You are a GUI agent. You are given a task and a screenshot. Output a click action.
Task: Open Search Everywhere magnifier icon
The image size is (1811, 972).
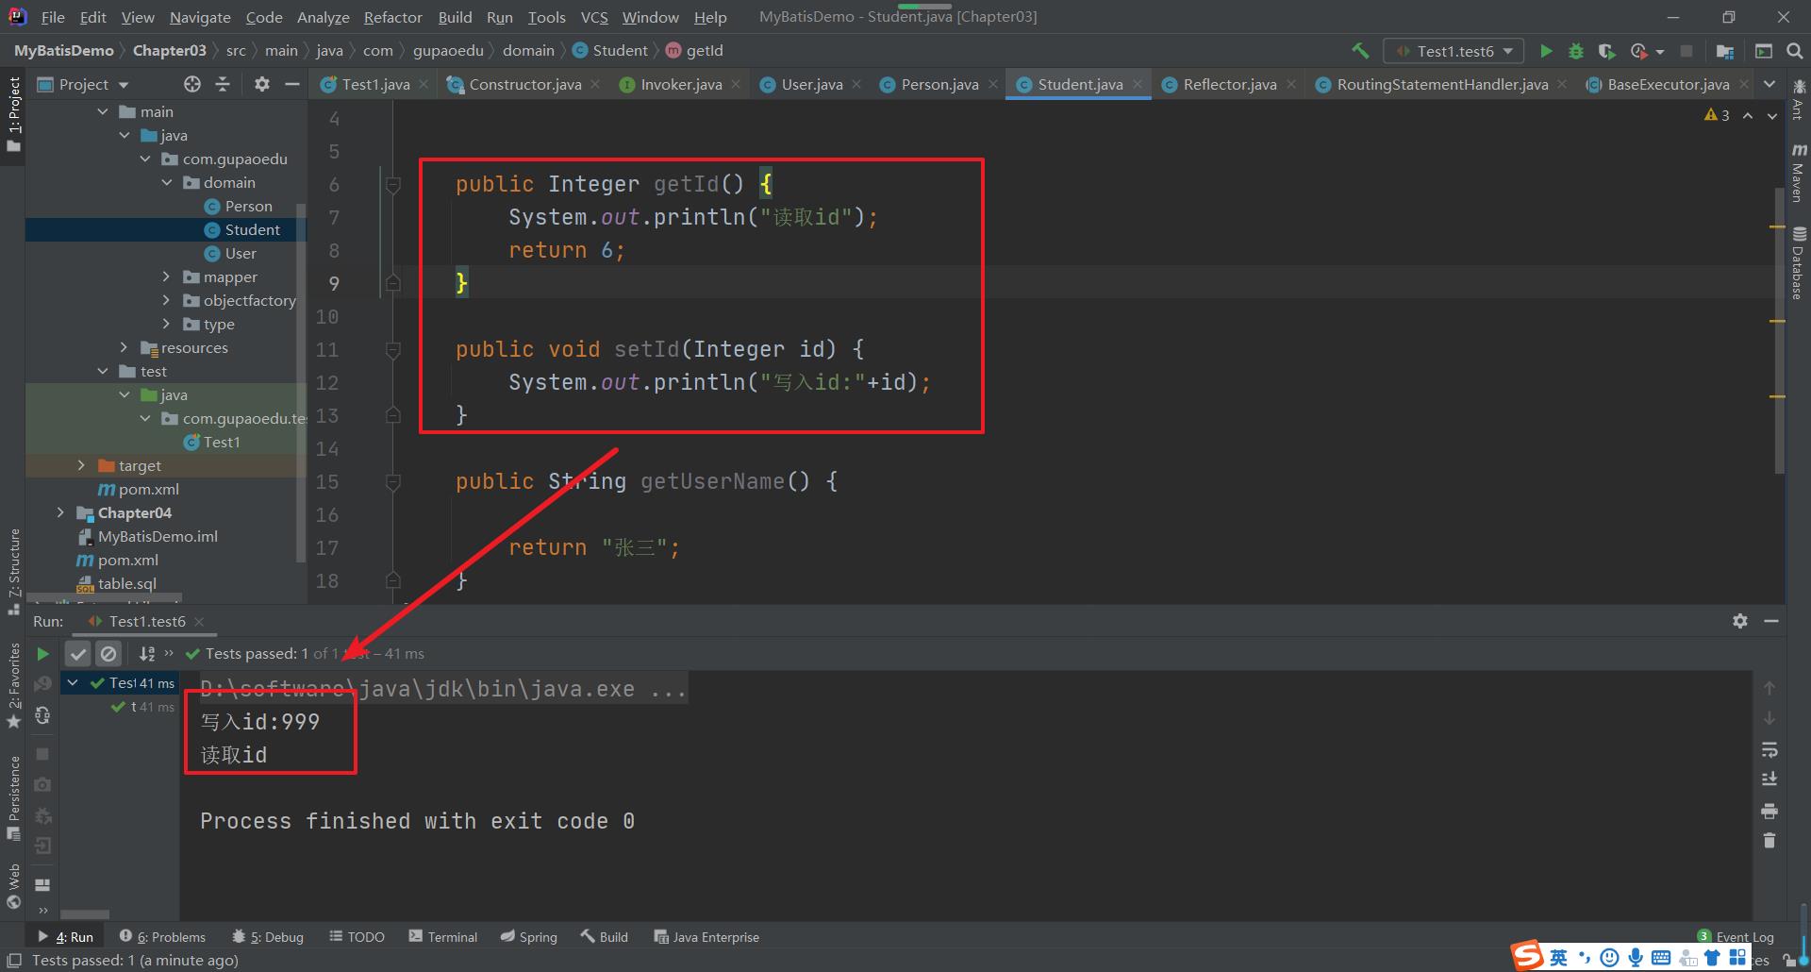click(1795, 51)
